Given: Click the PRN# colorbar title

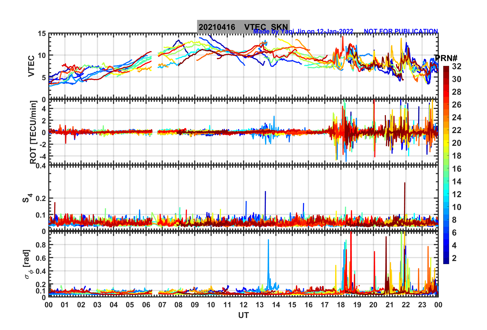Looking at the screenshot, I should [x=446, y=58].
